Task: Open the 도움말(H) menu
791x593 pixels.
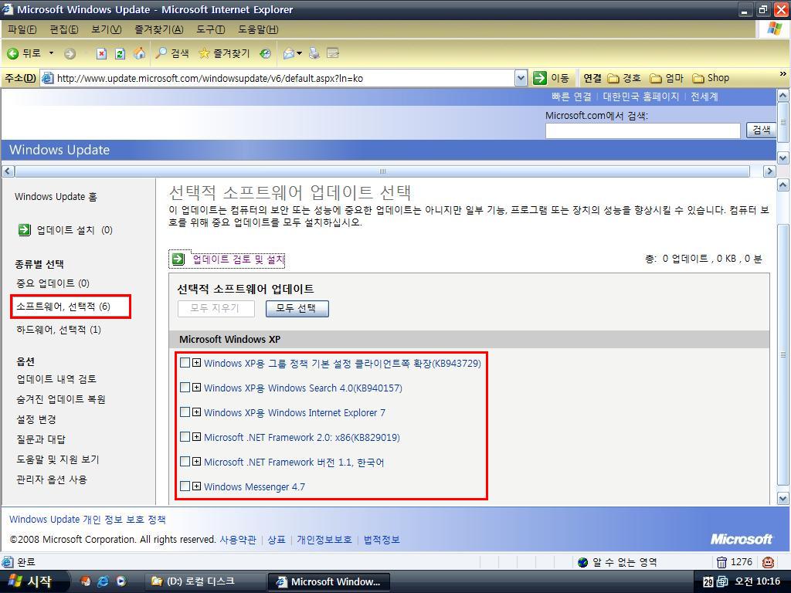Action: click(x=258, y=30)
